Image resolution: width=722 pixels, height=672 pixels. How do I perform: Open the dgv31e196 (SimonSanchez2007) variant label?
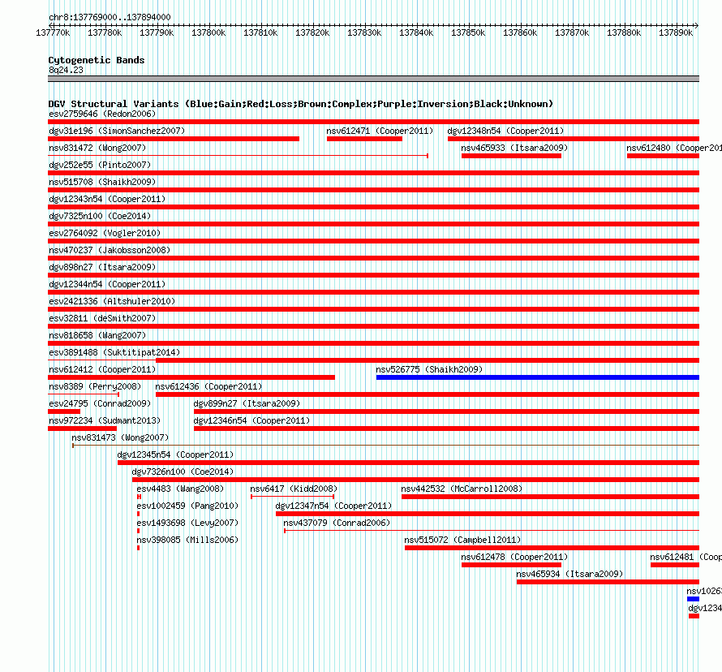point(117,131)
